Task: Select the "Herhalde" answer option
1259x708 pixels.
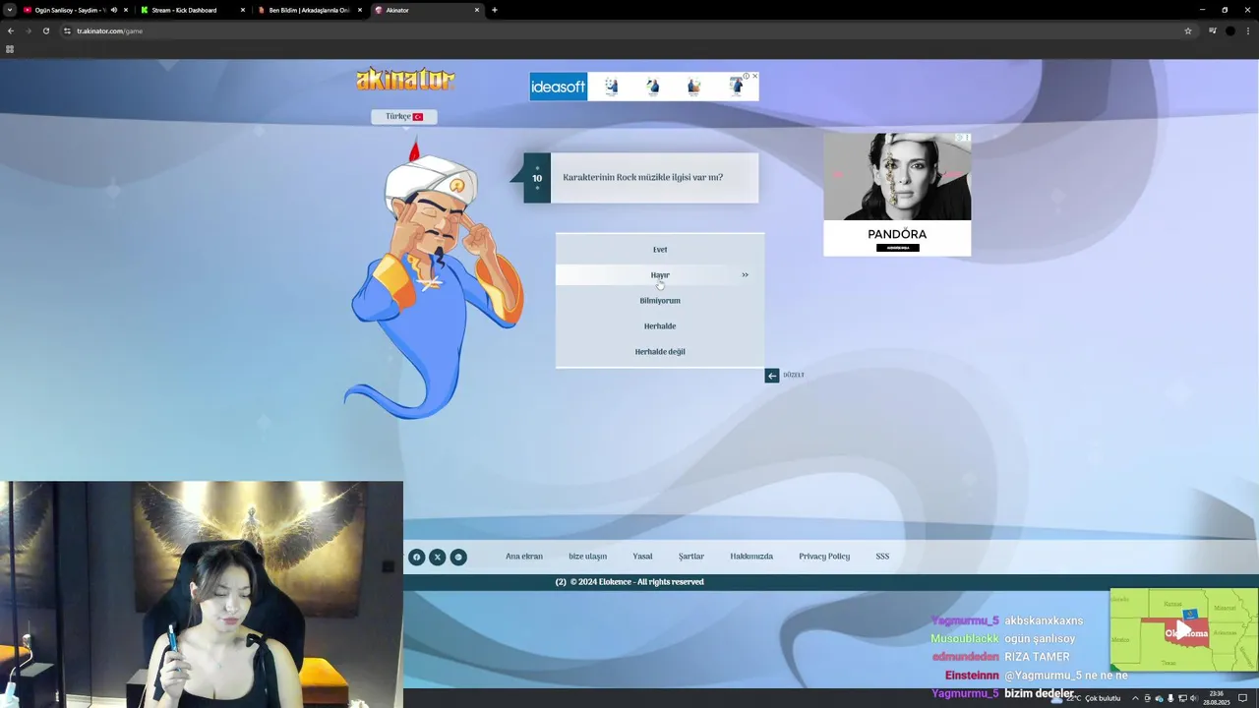Action: (660, 326)
